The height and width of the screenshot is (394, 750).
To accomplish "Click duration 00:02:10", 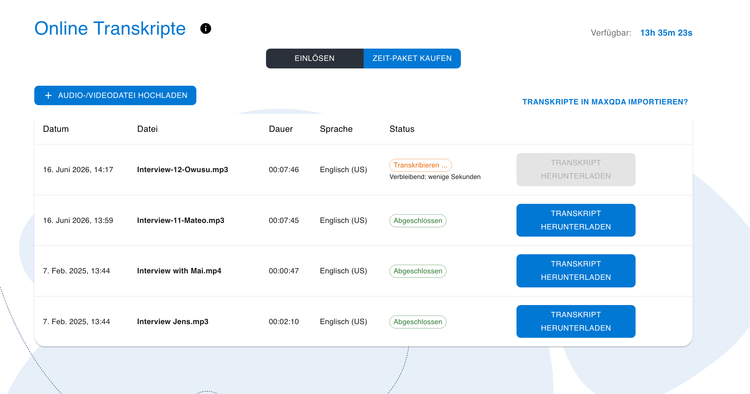I will [x=284, y=322].
